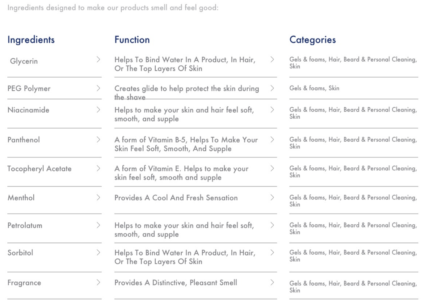The image size is (425, 307).
Task: Click arrow beside Provides A Distinctive, Pleasant Smell
Action: click(272, 282)
